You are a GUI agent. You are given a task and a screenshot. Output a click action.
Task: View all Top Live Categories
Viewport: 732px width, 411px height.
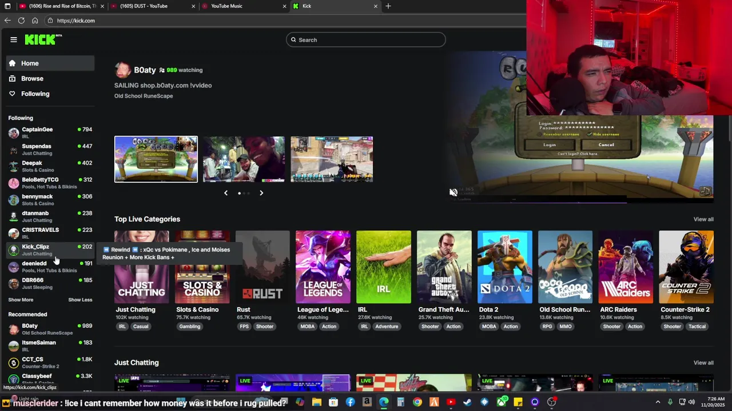pos(703,219)
